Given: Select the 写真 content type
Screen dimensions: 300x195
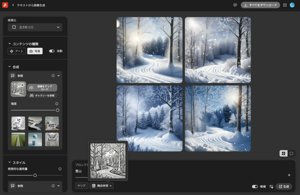Looking at the screenshot, I should coord(35,51).
